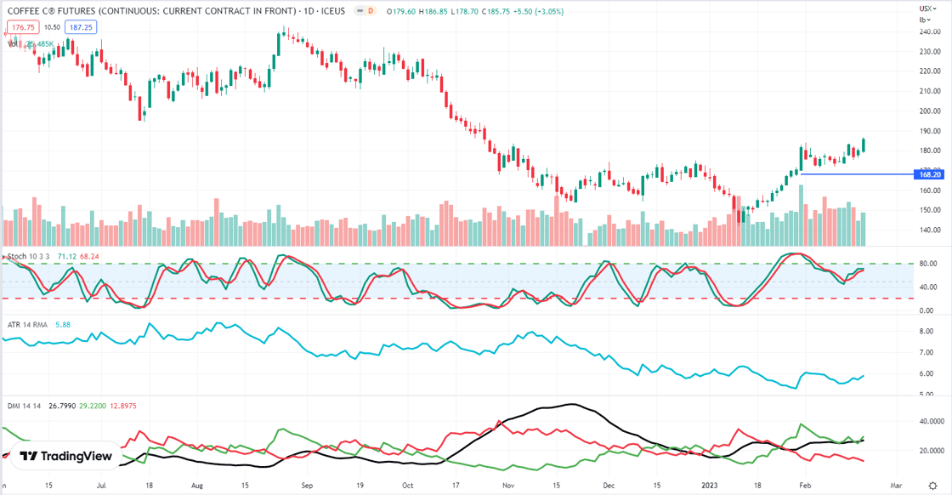Click the 150.00 price axis label
Image resolution: width=952 pixels, height=495 pixels.
(930, 210)
